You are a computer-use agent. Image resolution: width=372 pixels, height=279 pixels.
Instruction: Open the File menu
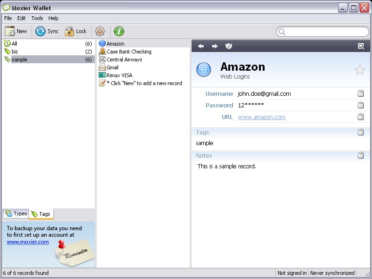[8, 18]
